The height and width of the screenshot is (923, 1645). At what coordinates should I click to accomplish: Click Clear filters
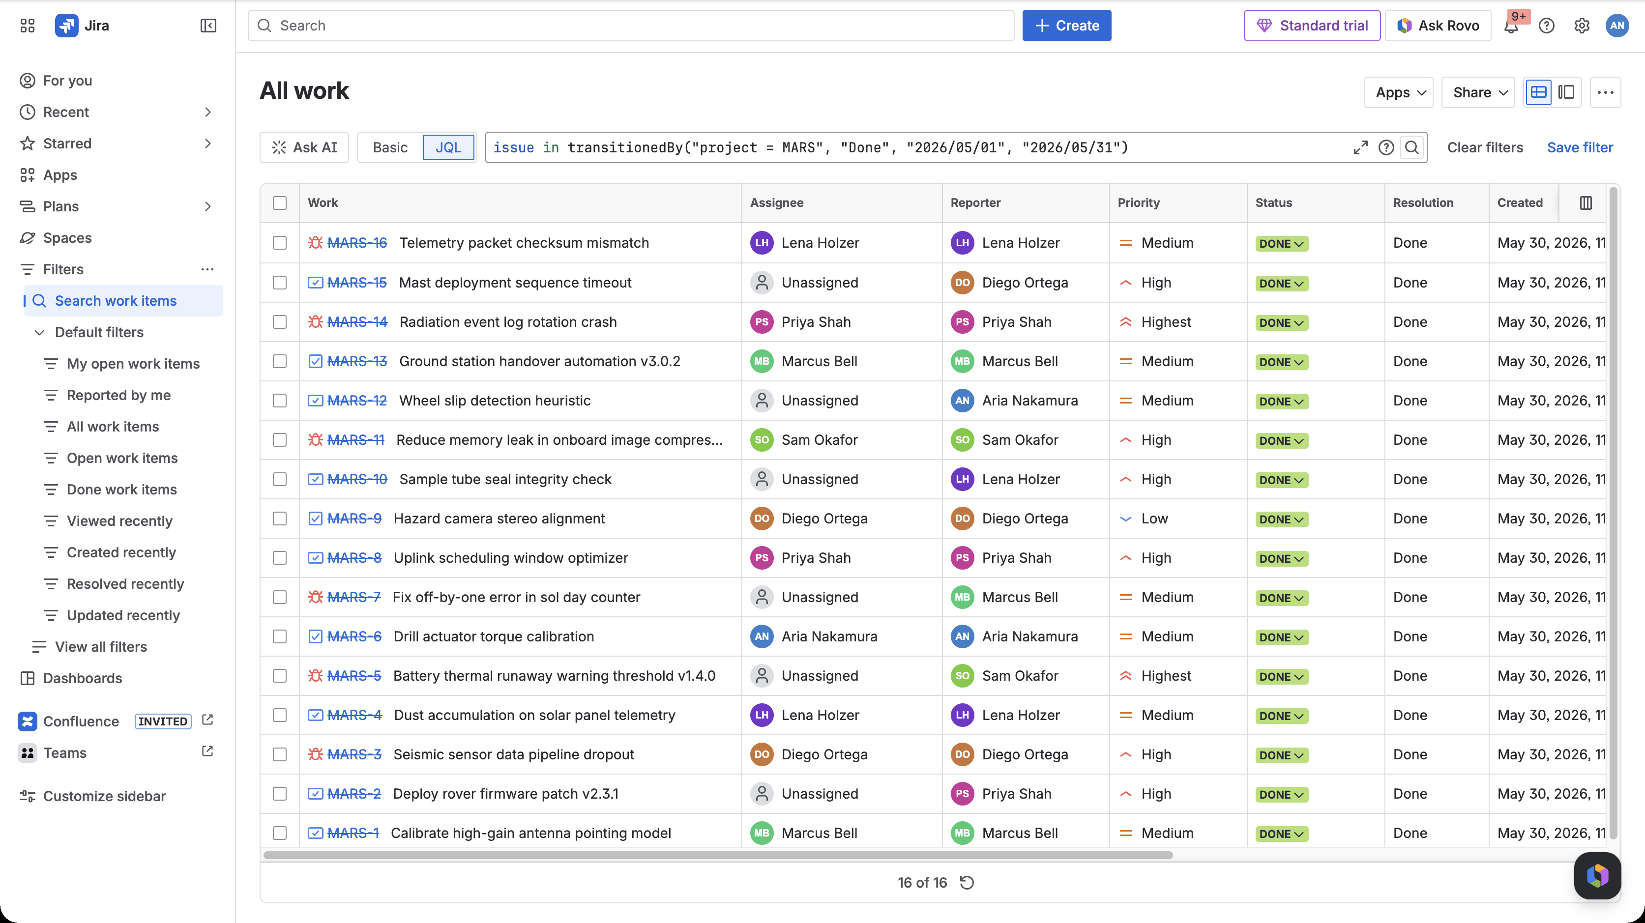(1485, 147)
